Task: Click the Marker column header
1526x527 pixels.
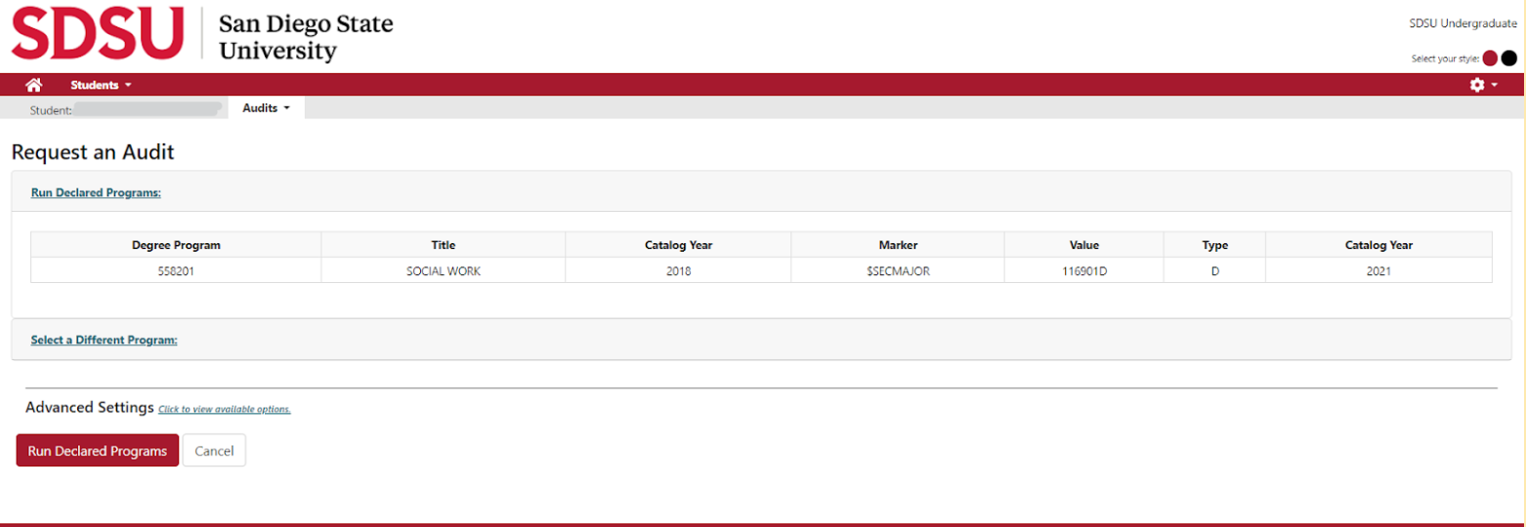Action: tap(898, 245)
